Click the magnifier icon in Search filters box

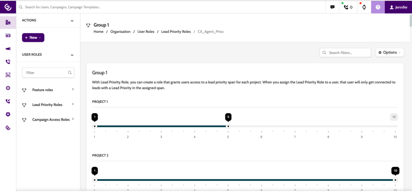tap(324, 53)
